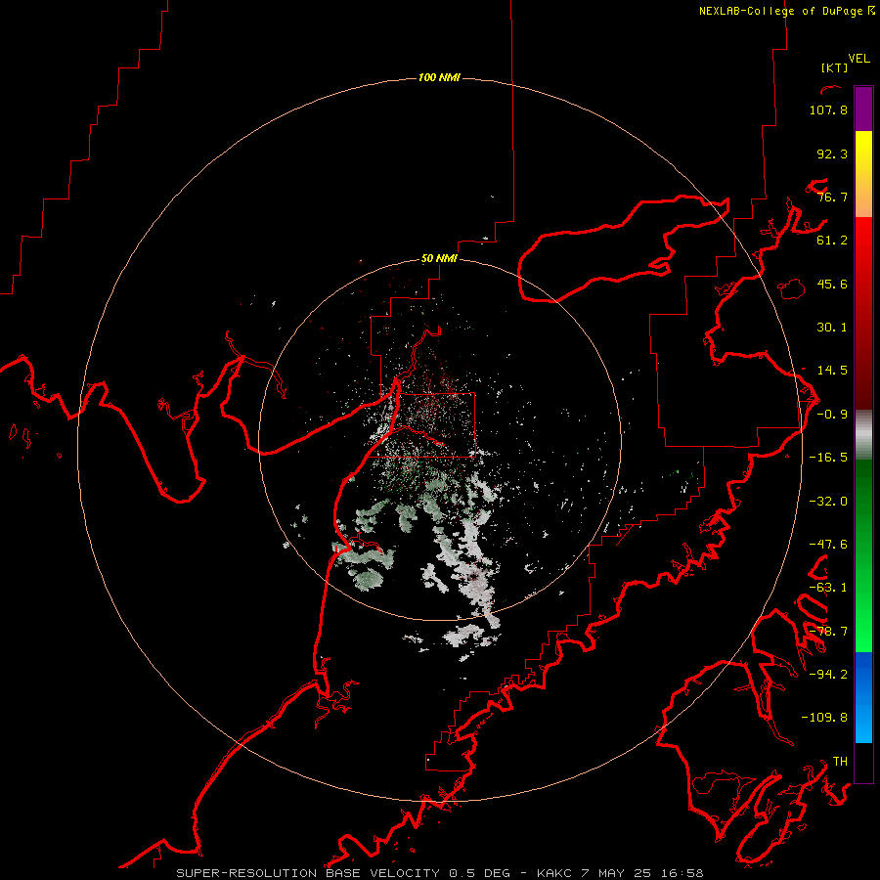Click the VEL legend title
Screen dimensions: 880x880
858,59
